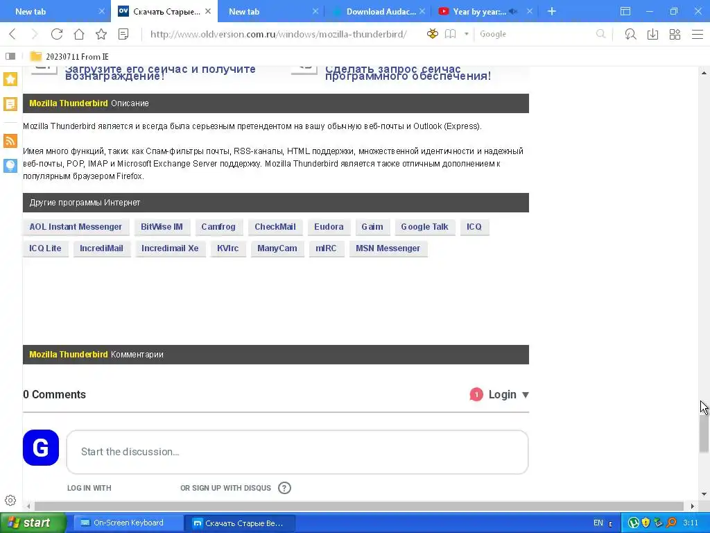
Task: Click the red notification badge near Login
Action: [x=476, y=395]
